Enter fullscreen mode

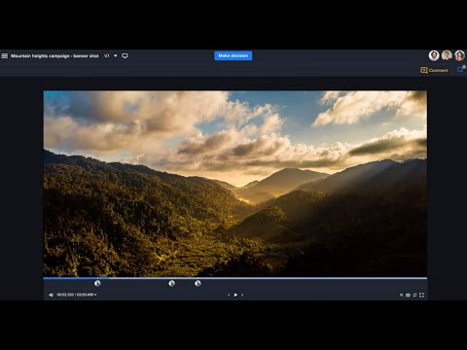421,295
